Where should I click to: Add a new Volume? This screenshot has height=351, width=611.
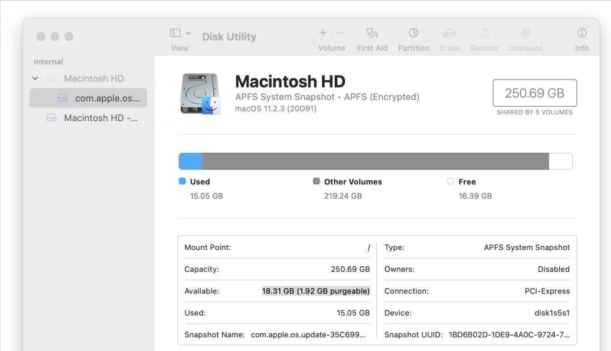point(322,33)
